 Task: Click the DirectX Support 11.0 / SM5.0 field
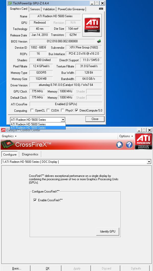coord(91,60)
